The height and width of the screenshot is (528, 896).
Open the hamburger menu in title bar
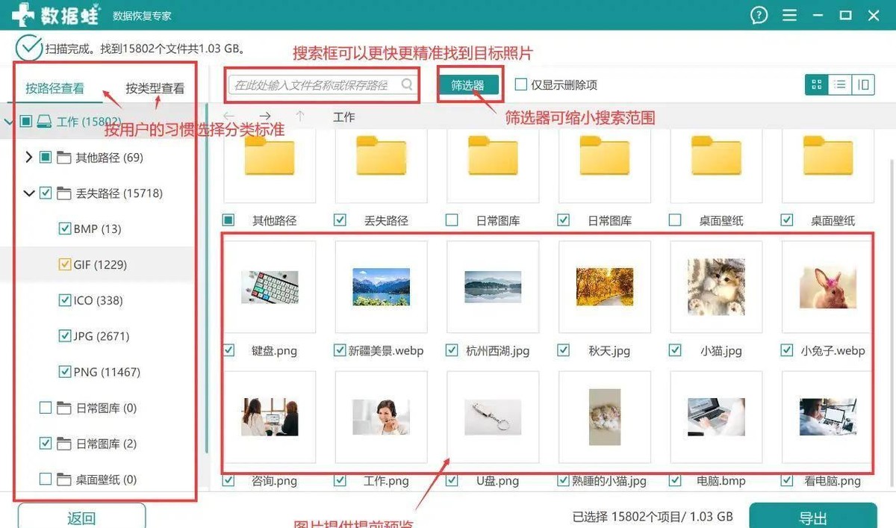pyautogui.click(x=789, y=15)
